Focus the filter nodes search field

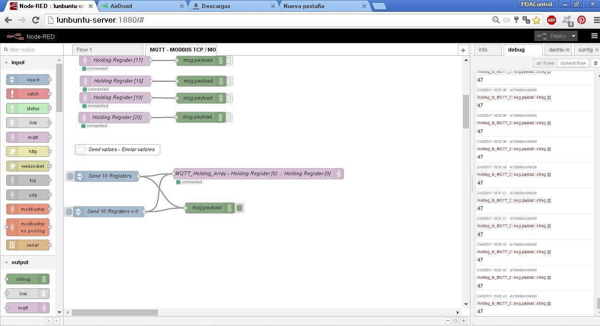(x=32, y=50)
